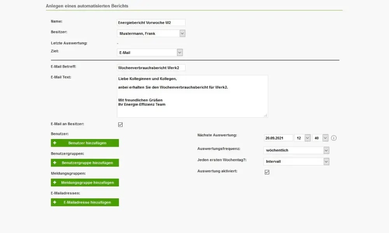The height and width of the screenshot is (233, 389).
Task: Click the E-Mailadresse hinzufügen button
Action: pos(85,202)
